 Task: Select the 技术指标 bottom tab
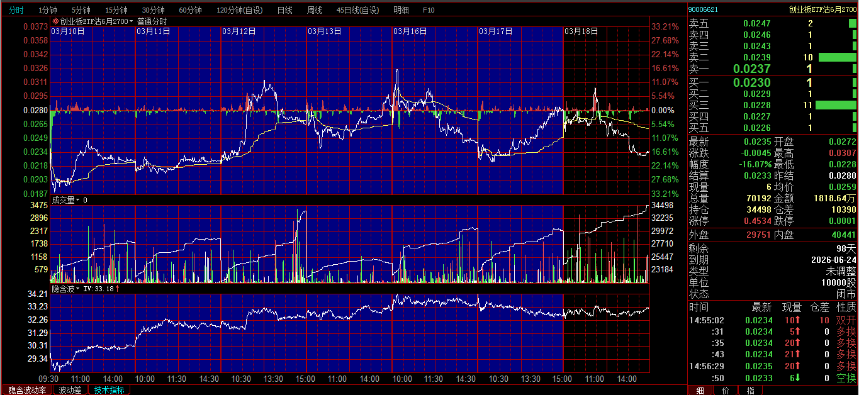[109, 390]
